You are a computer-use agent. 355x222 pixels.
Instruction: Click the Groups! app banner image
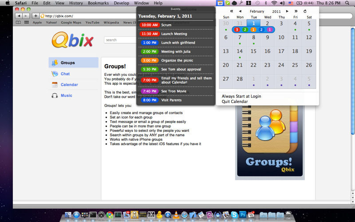(x=270, y=142)
